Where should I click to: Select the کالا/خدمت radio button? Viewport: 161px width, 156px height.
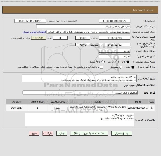pos(103,62)
